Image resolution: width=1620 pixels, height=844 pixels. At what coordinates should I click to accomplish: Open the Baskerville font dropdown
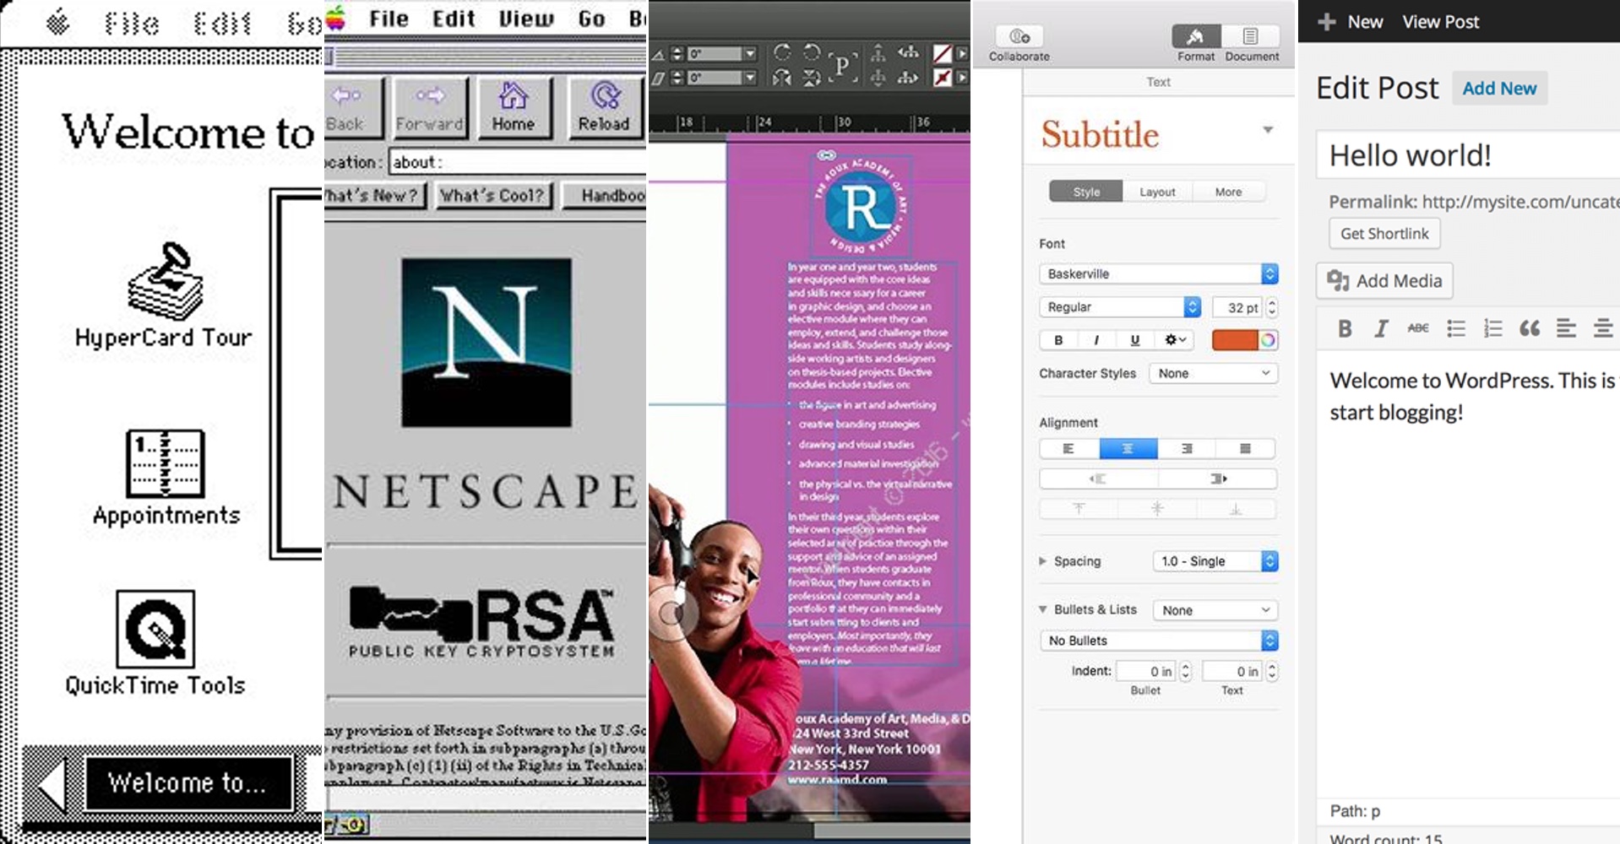tap(1157, 273)
